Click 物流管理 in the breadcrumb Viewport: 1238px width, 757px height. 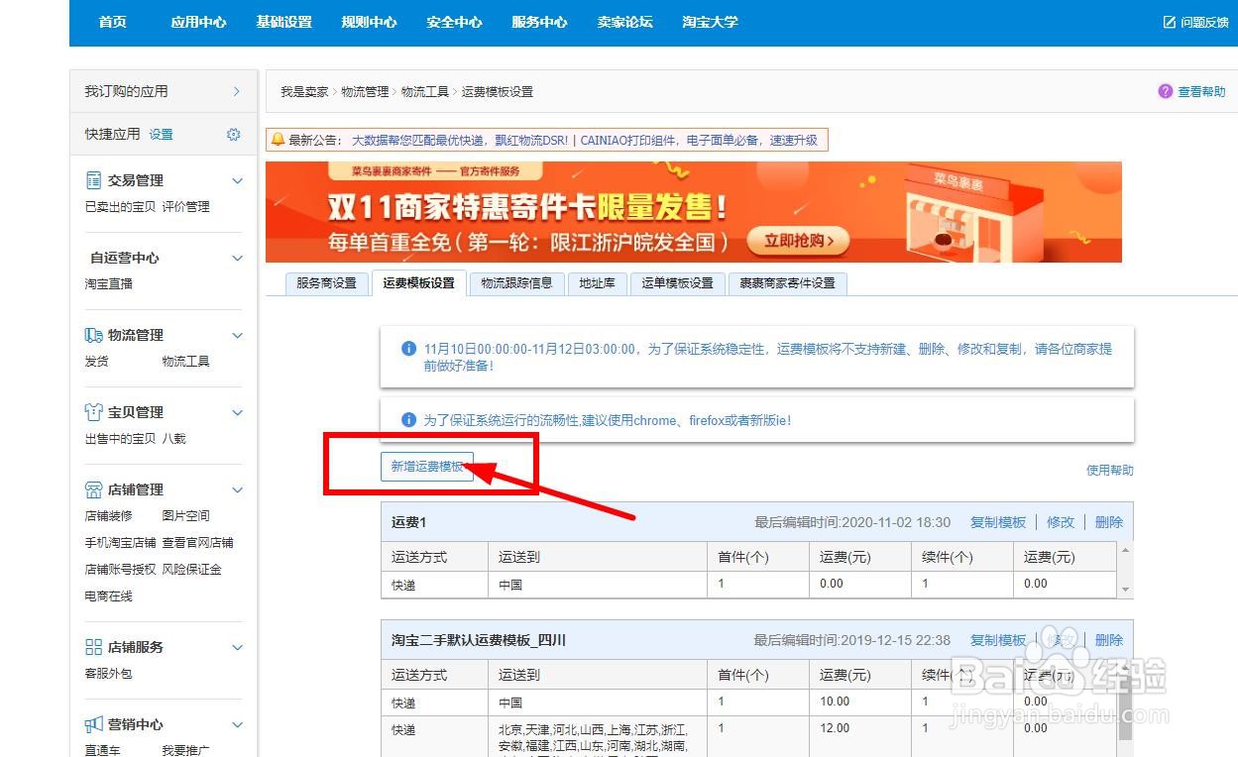[x=366, y=91]
